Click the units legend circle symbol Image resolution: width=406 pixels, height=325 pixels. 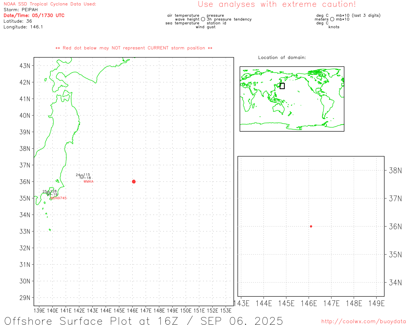click(x=332, y=19)
